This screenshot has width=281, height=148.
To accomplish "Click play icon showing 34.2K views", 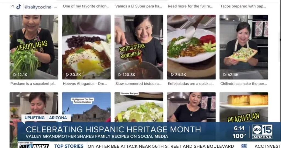I will coord(172,75).
